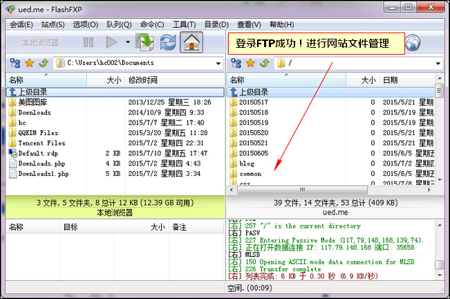Open the 目录(D) menu

click(x=216, y=25)
